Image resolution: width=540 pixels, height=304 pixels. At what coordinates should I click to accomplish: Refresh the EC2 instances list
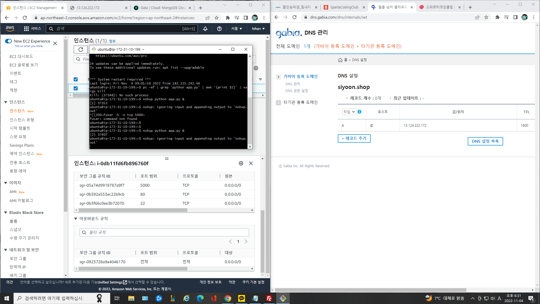(81, 50)
